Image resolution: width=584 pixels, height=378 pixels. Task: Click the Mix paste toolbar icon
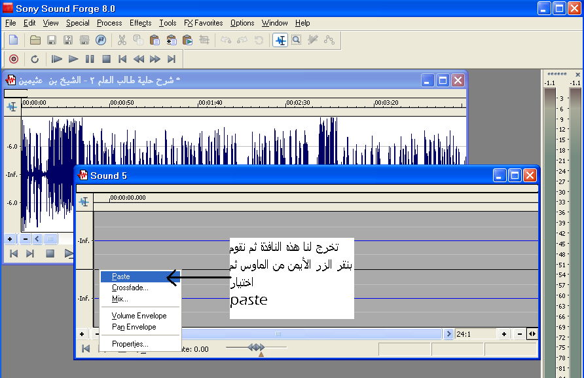point(171,40)
